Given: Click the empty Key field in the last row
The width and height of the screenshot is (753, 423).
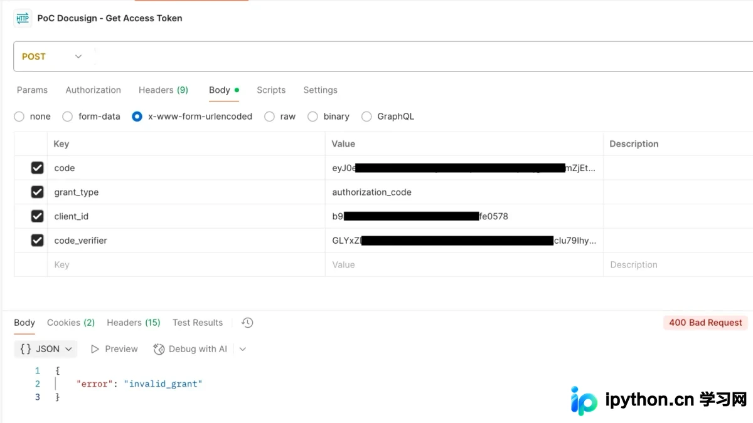Looking at the screenshot, I should pyautogui.click(x=186, y=264).
